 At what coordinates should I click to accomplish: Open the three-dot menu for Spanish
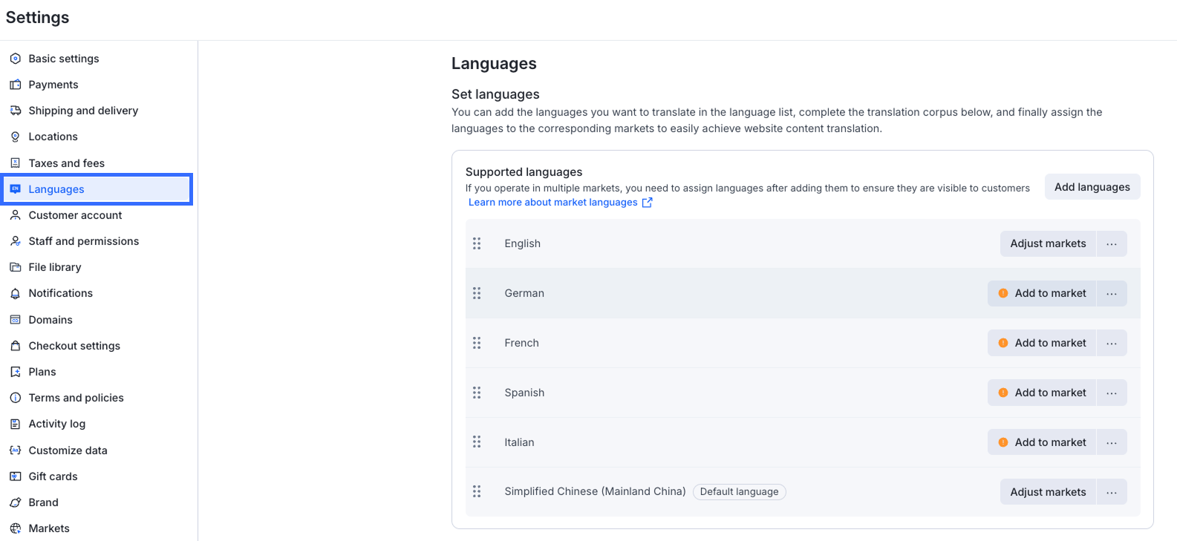[x=1111, y=393]
